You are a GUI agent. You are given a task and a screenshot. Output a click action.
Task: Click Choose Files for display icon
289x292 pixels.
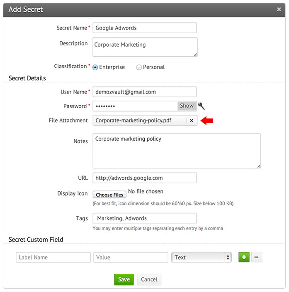tap(109, 195)
